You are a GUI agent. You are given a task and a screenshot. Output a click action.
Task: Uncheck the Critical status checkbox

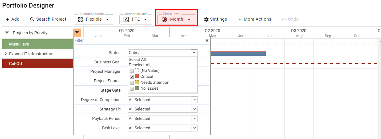coord(132,77)
